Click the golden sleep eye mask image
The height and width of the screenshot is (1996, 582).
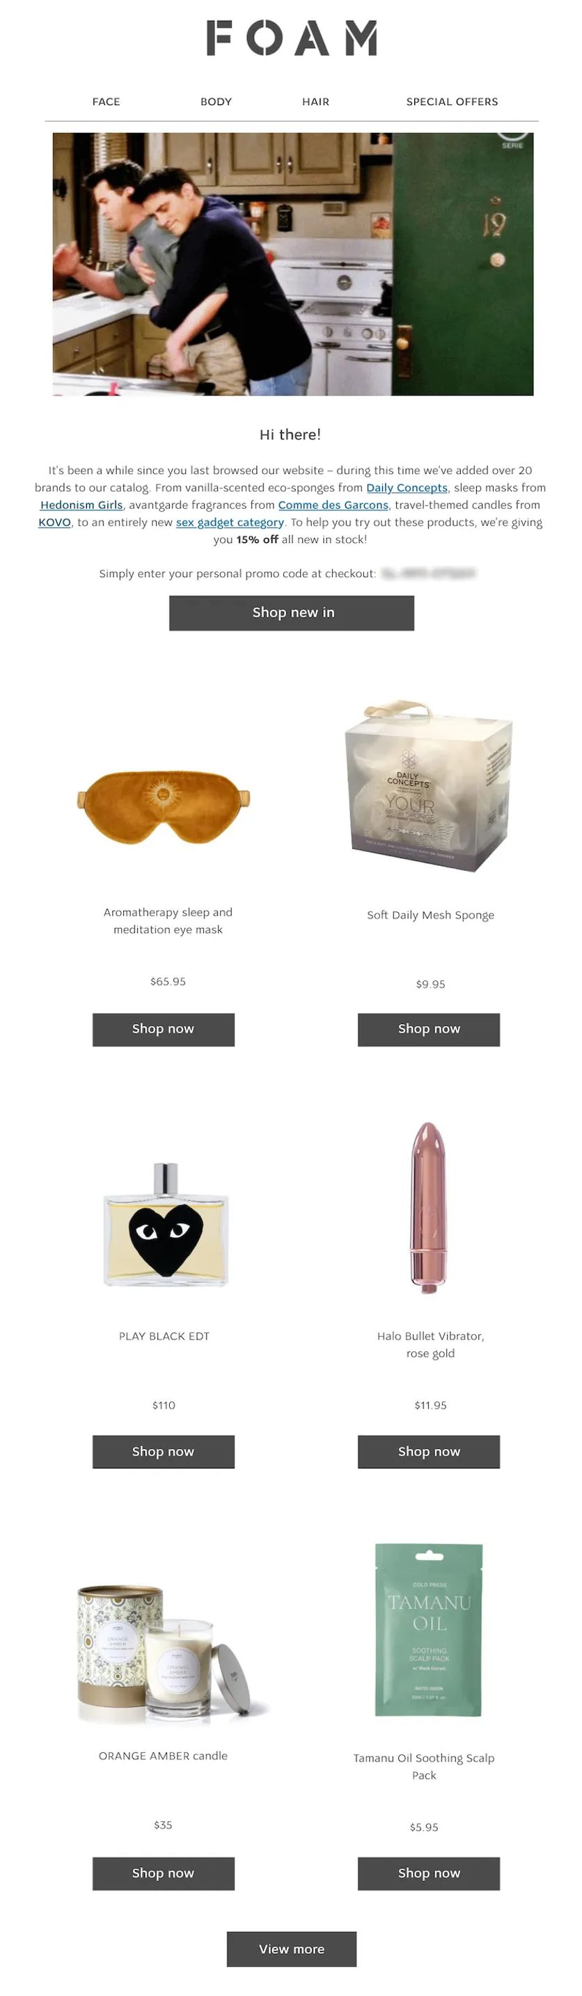click(x=164, y=806)
